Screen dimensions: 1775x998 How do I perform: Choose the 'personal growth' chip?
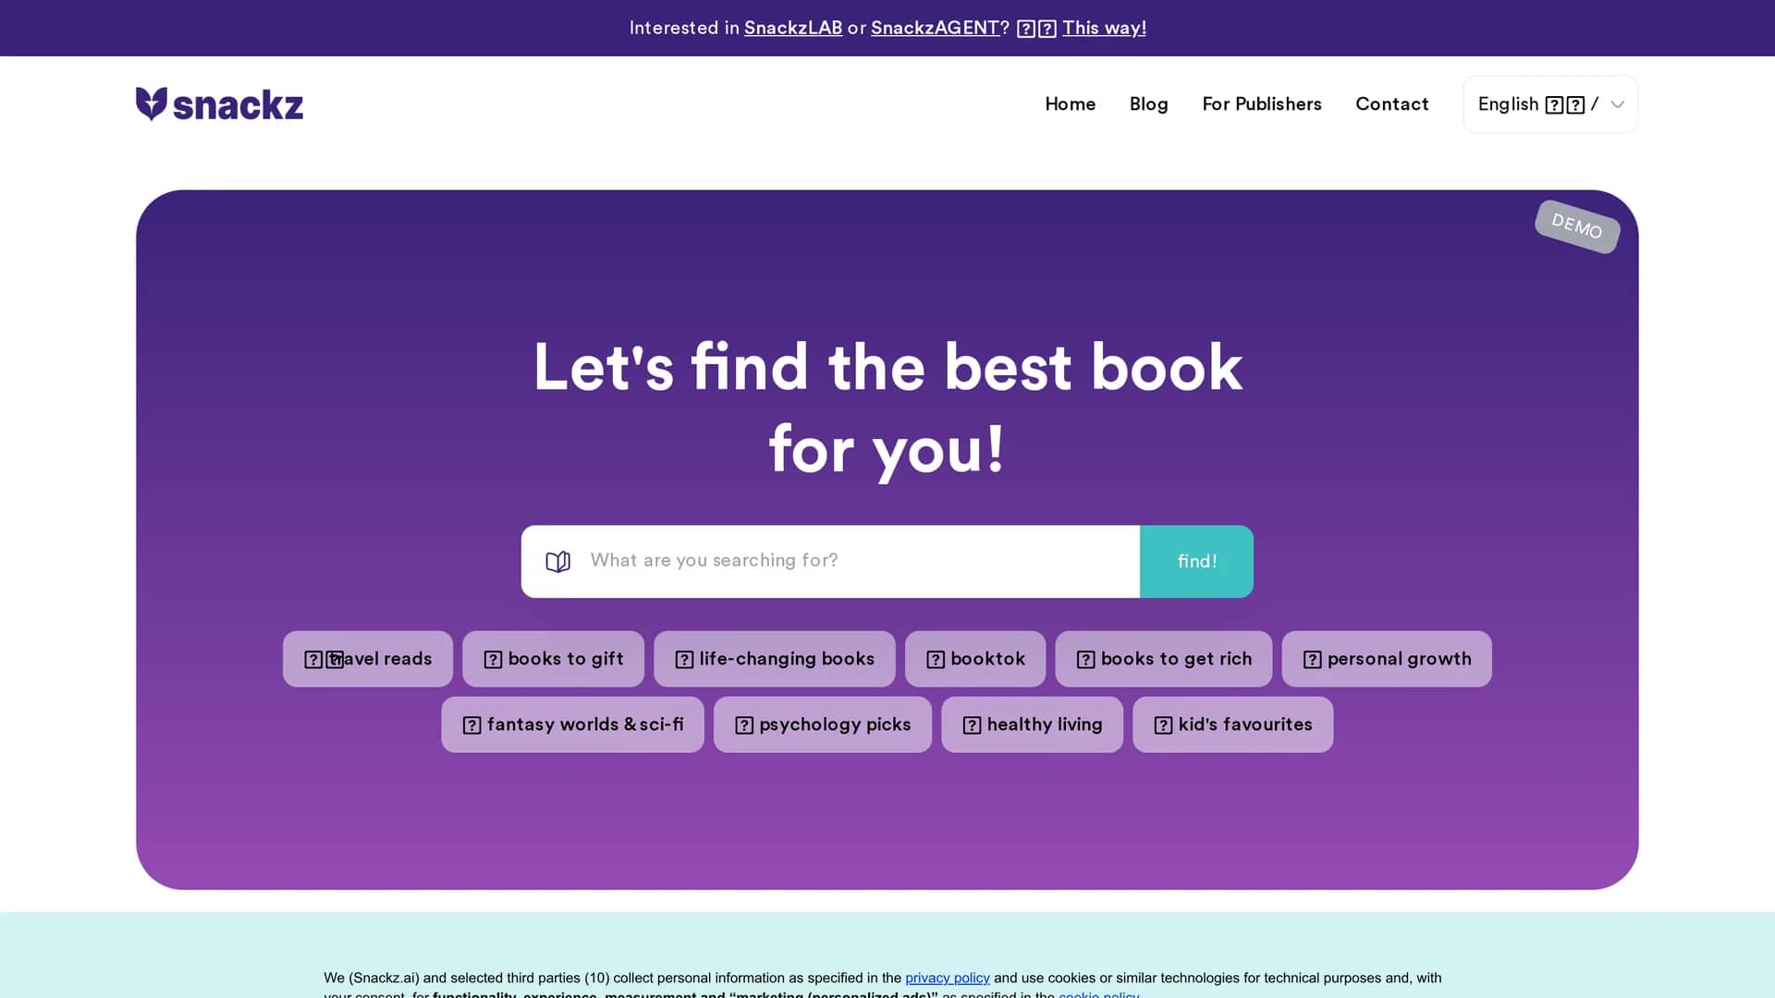[x=1387, y=659]
